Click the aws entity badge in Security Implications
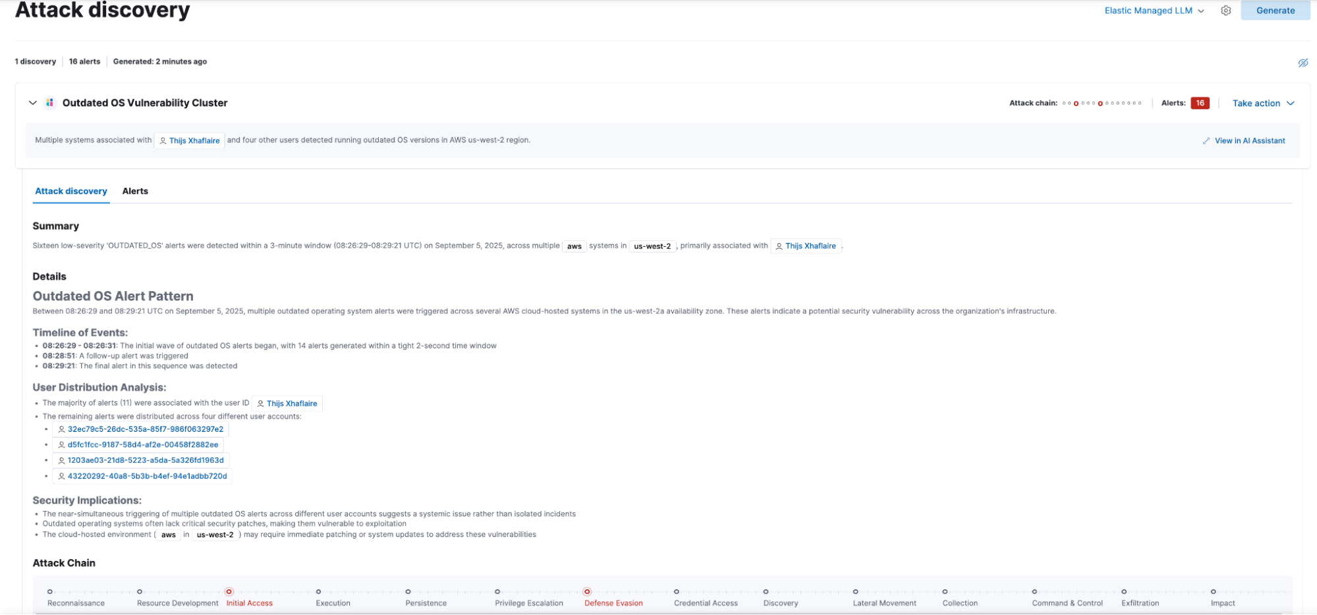Viewport: 1317px width, 615px height. 168,534
